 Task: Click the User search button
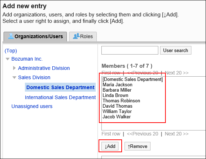pos(176,50)
